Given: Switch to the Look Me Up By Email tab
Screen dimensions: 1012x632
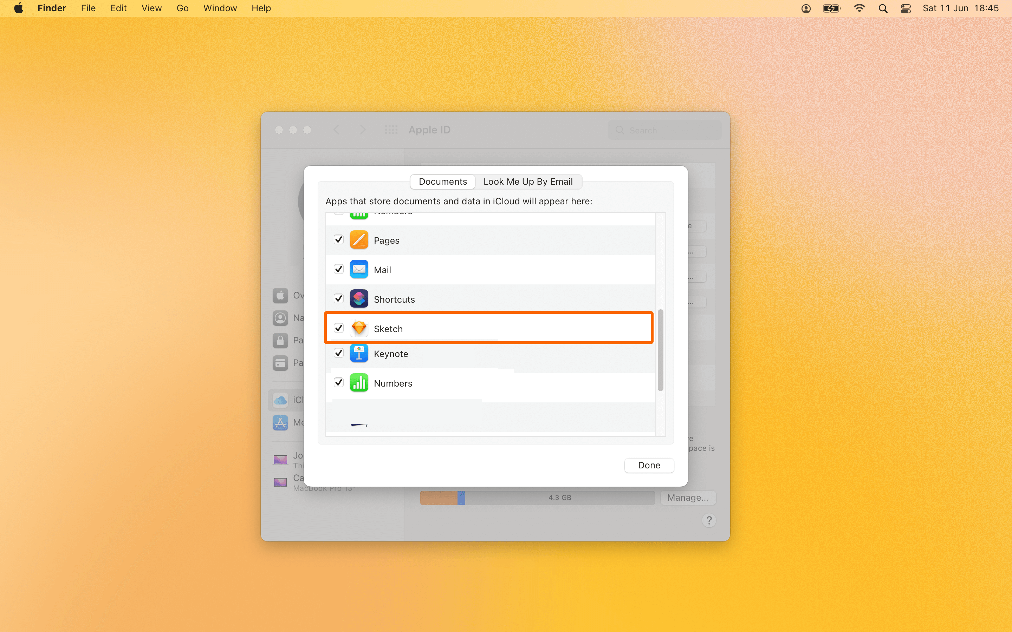Looking at the screenshot, I should click(528, 182).
